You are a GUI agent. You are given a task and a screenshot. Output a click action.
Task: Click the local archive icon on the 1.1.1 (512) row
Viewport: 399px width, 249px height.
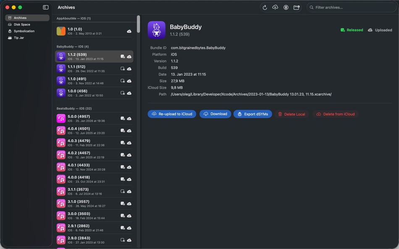(123, 69)
